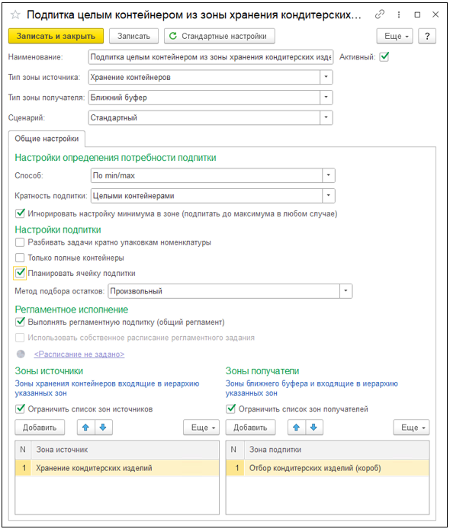This screenshot has width=450, height=529.
Task: Open the Расписание не задано link
Action: [x=79, y=354]
